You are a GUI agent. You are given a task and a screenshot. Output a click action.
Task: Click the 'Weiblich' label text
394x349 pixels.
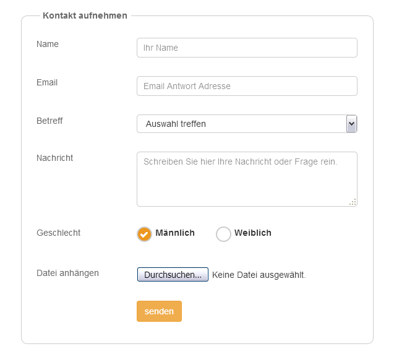pyautogui.click(x=252, y=233)
